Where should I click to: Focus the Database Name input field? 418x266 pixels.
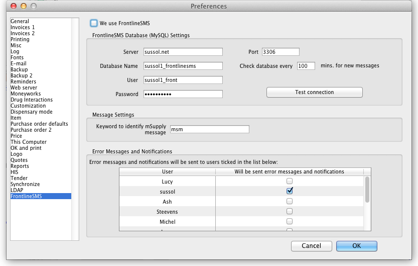tap(183, 66)
